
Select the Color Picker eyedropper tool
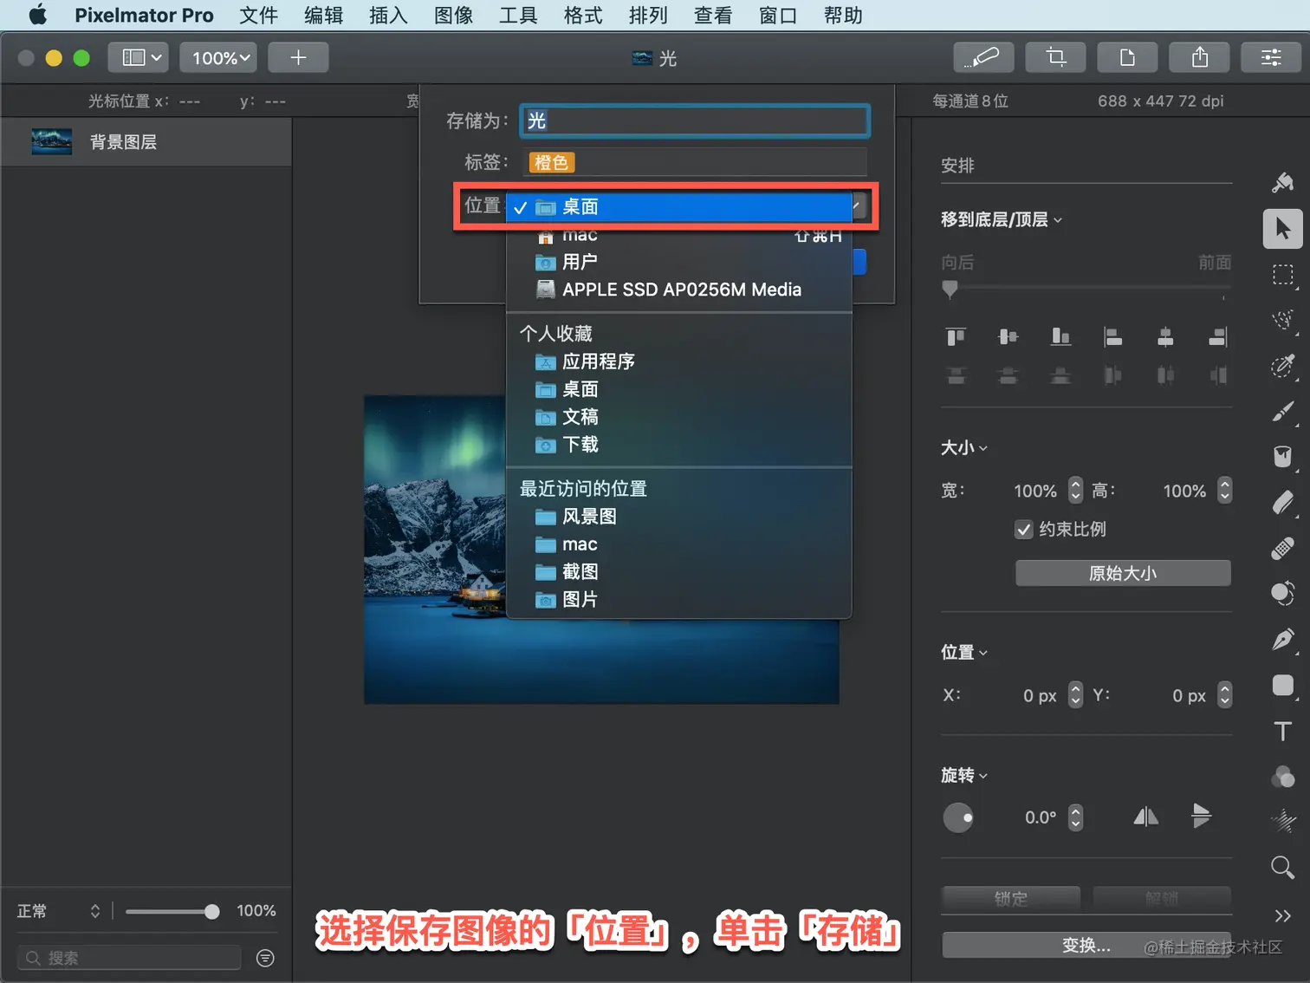1283,366
